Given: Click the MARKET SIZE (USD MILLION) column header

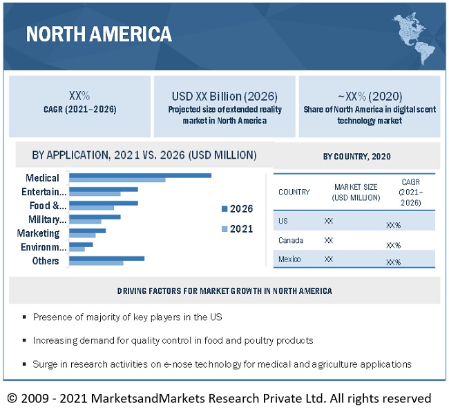Looking at the screenshot, I should [x=356, y=192].
